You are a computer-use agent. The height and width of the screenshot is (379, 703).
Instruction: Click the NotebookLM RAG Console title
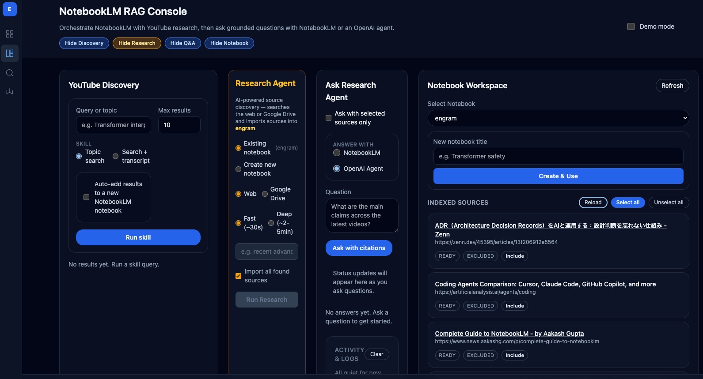tap(123, 11)
